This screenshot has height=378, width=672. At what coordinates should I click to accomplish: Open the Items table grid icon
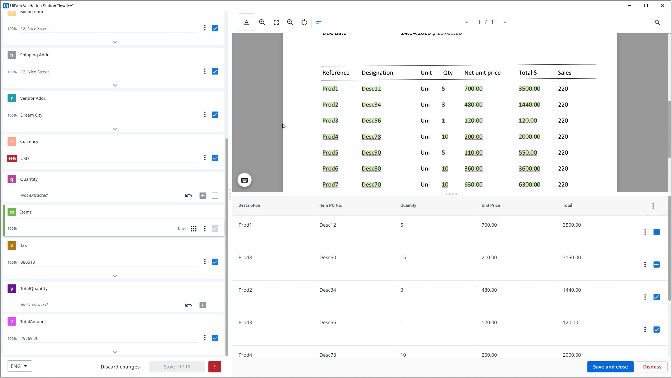coord(194,229)
